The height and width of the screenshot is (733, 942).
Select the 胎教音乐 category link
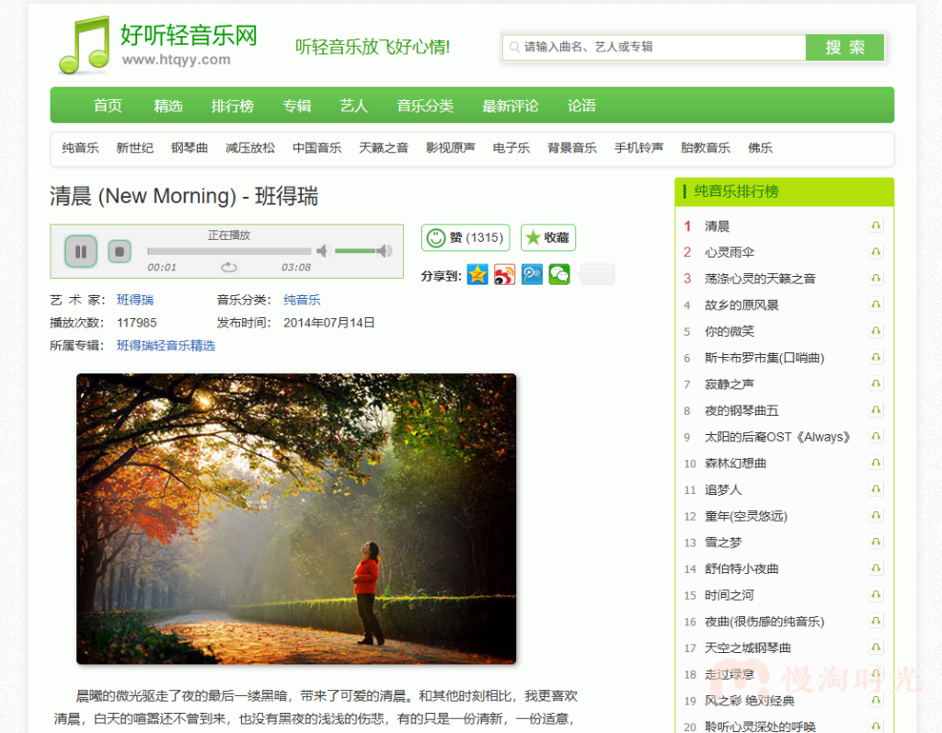[x=706, y=148]
